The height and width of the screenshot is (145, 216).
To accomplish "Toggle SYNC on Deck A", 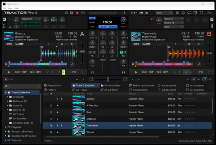I will point(9,44).
